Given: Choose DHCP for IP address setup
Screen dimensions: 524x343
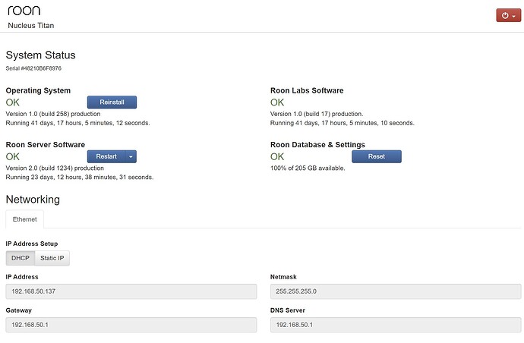Looking at the screenshot, I should (21, 258).
